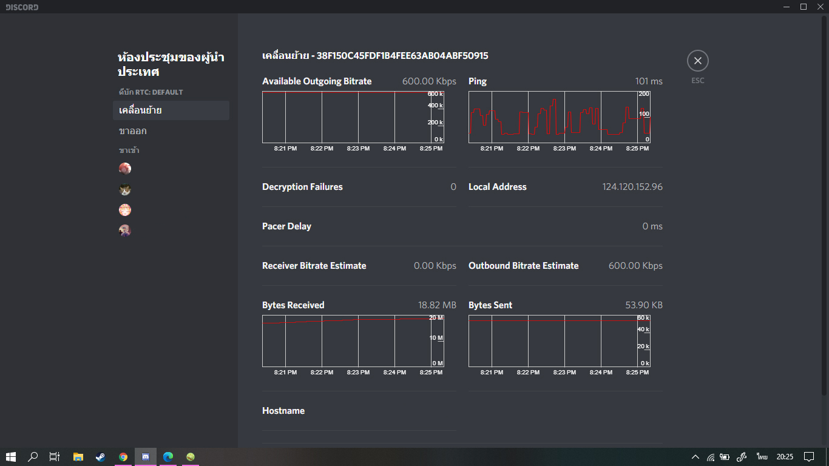Open the Windows Start menu
Viewport: 829px width, 466px height.
[11, 457]
